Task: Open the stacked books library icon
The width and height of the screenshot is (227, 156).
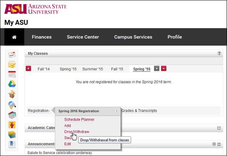Action: (x=12, y=135)
